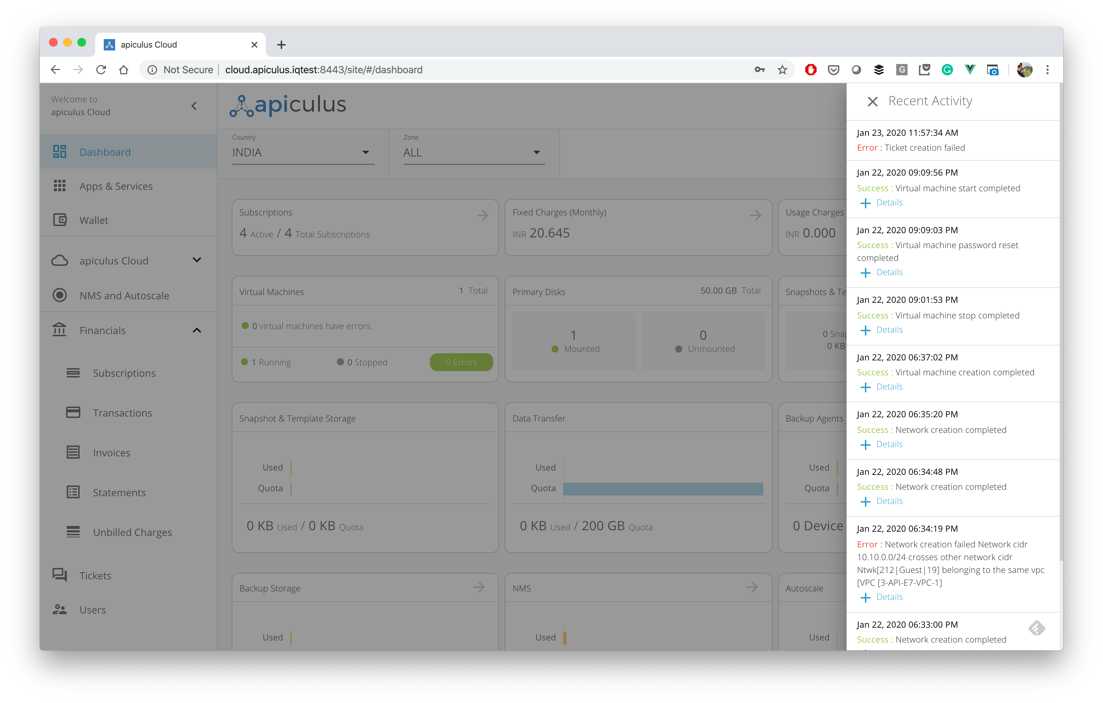Expand Details for 06:34:48 PM network creation
The image size is (1103, 703).
(882, 501)
